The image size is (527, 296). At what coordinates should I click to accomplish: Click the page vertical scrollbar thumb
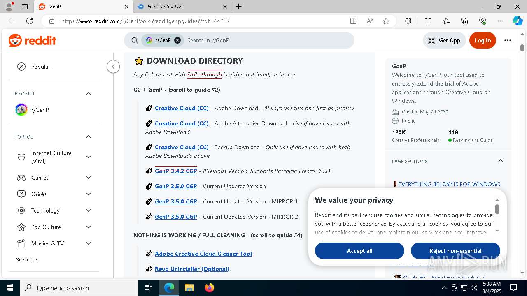pyautogui.click(x=522, y=48)
